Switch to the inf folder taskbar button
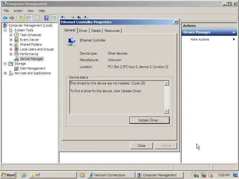 point(53,175)
